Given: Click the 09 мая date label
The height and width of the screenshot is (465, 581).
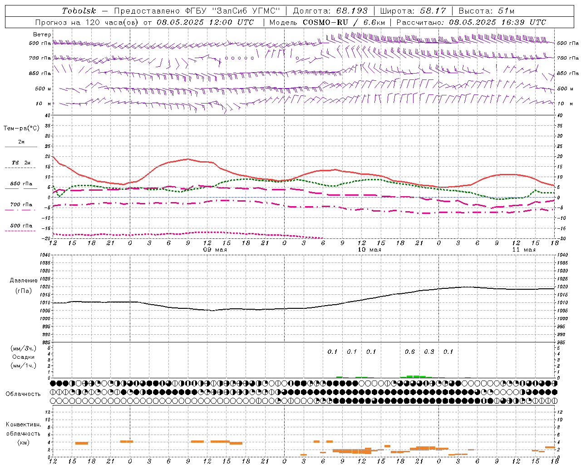Looking at the screenshot, I should pyautogui.click(x=215, y=250).
